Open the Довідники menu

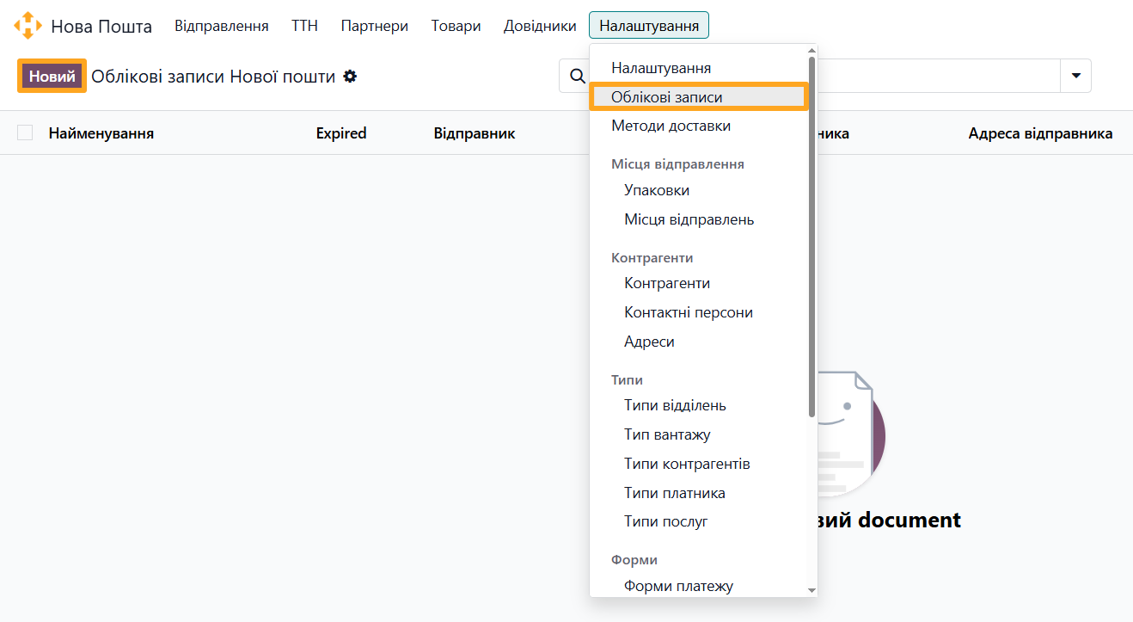coord(540,26)
